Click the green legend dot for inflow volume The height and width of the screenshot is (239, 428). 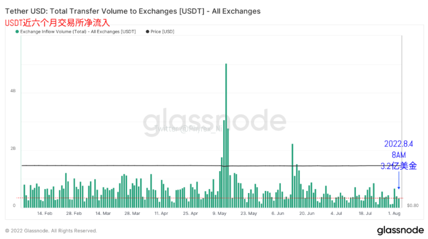(17, 32)
